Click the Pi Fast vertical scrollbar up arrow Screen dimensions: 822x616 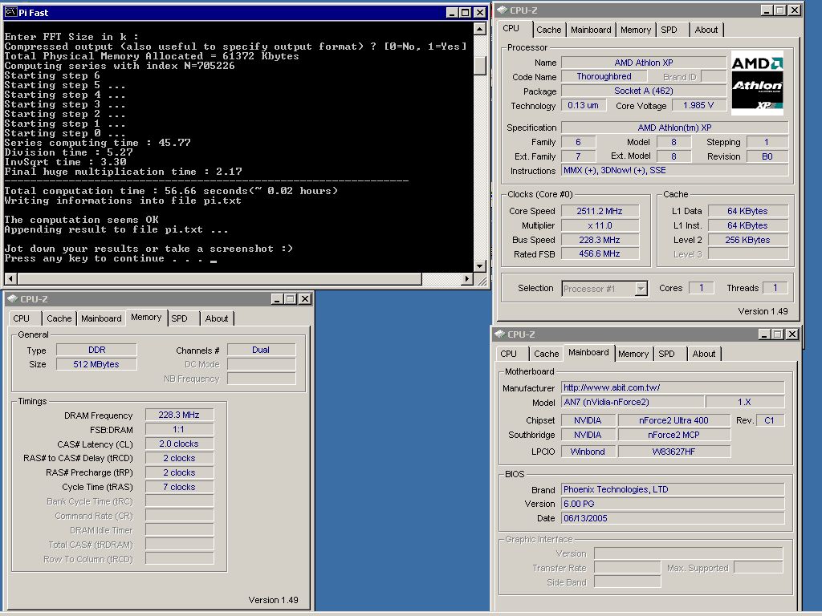(480, 30)
